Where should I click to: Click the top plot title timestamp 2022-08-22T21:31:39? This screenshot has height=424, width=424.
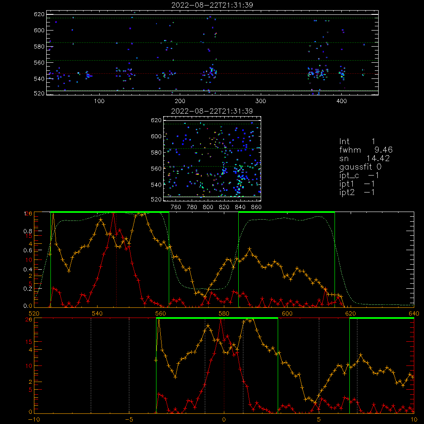click(212, 5)
